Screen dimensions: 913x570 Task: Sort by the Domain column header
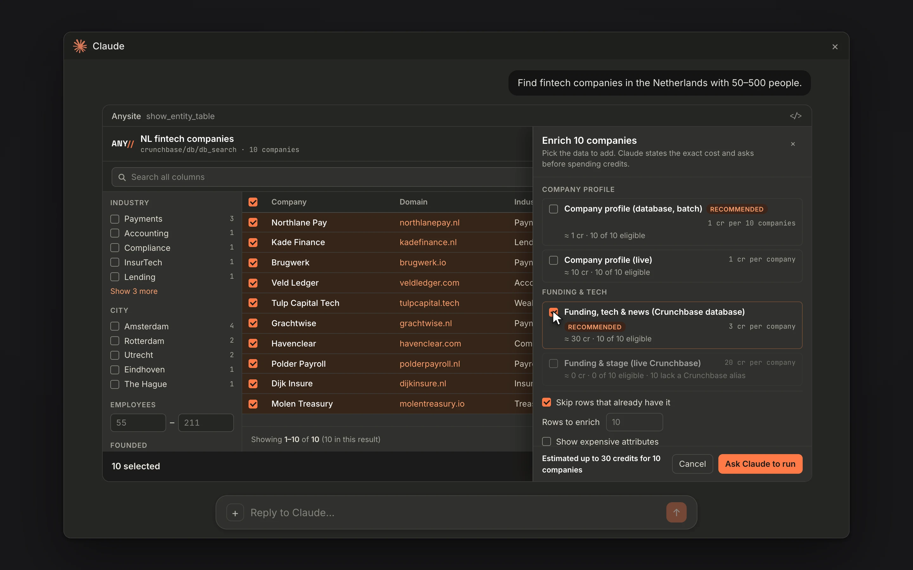(x=413, y=202)
